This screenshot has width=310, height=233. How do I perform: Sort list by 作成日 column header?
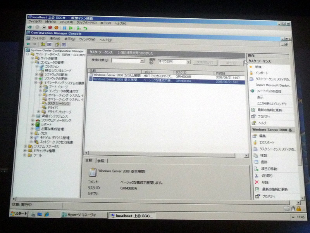point(229,73)
